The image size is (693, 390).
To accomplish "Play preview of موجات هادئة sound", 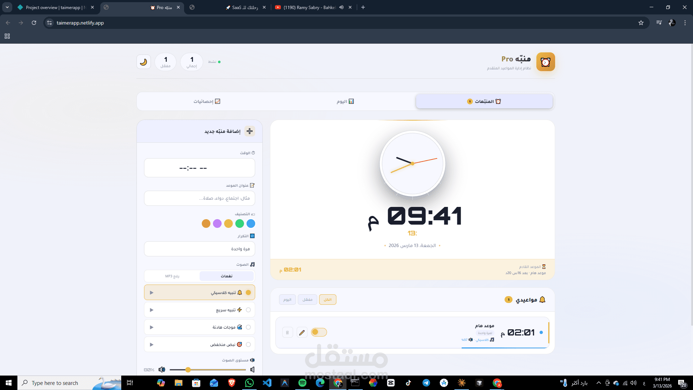I will click(x=152, y=327).
